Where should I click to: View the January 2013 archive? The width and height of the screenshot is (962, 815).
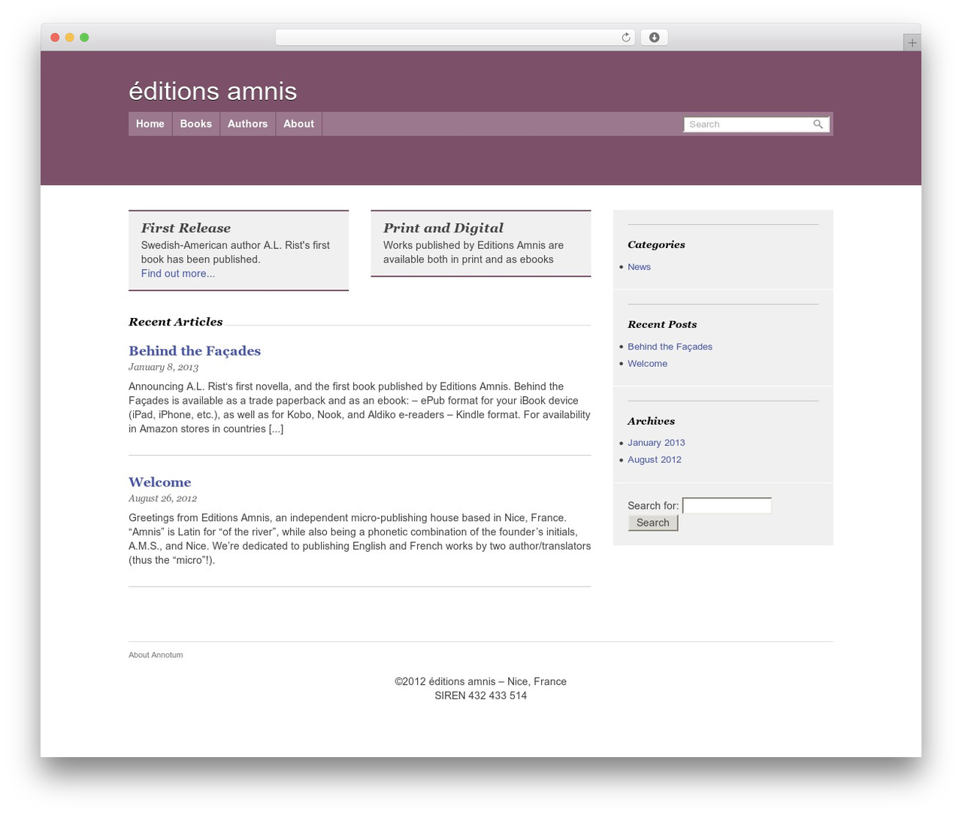656,443
